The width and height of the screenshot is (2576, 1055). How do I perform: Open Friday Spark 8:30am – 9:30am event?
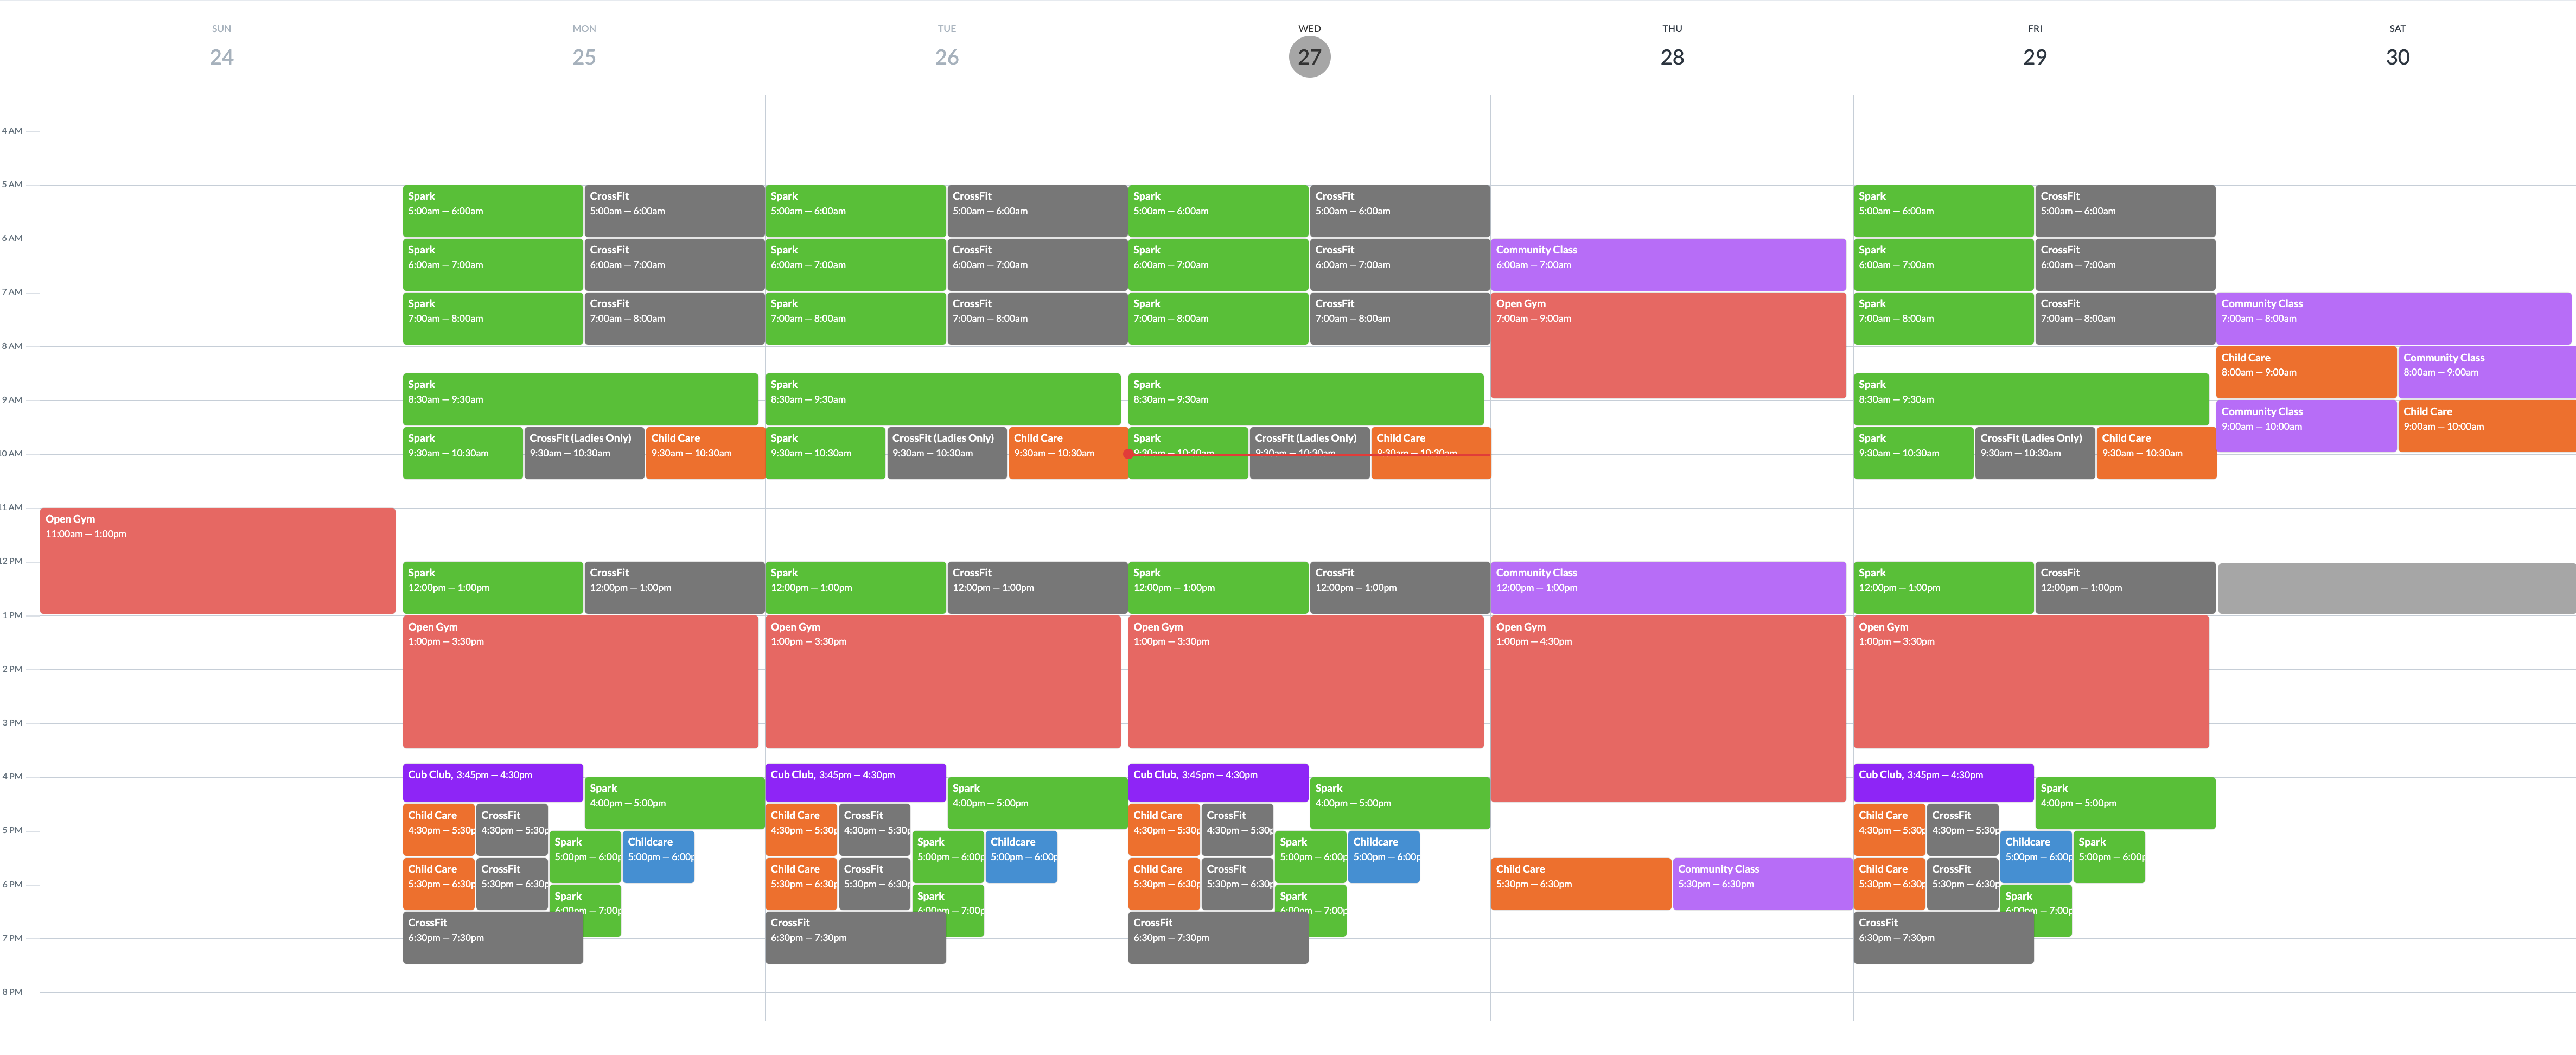pos(2031,399)
